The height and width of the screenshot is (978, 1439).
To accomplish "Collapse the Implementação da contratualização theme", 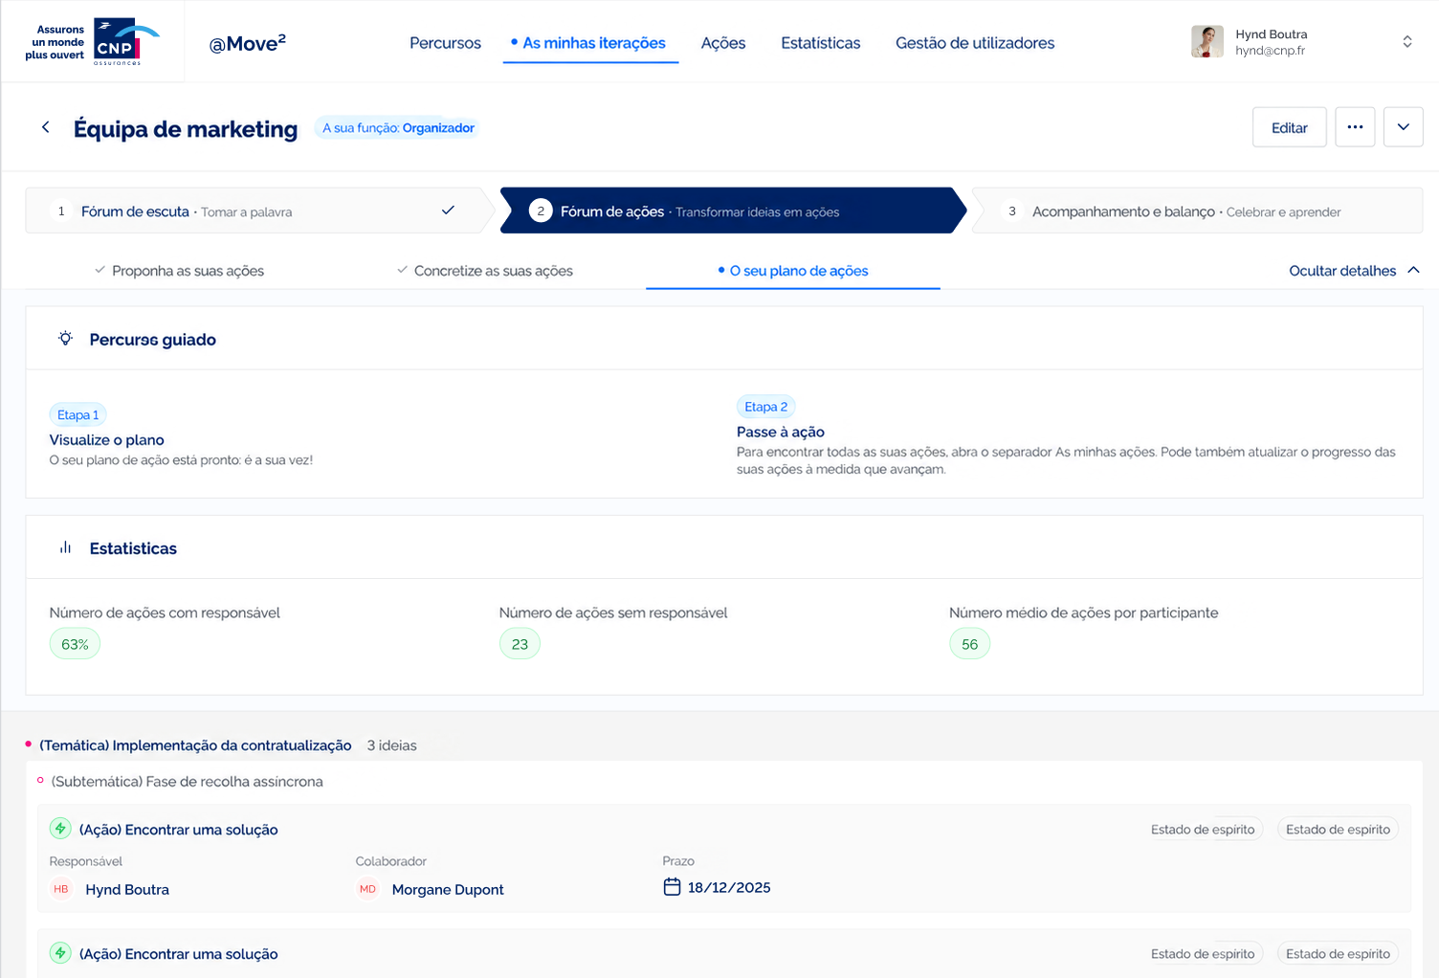I will 29,745.
